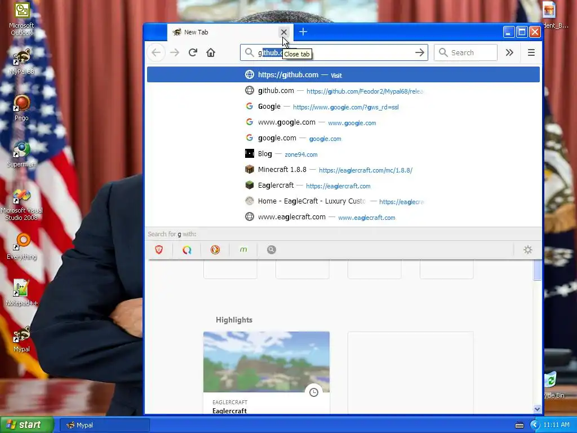Select Mypal taskbar button

104,425
